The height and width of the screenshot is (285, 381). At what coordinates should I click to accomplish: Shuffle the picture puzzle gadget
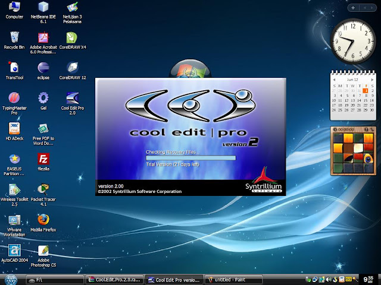pyautogui.click(x=371, y=129)
